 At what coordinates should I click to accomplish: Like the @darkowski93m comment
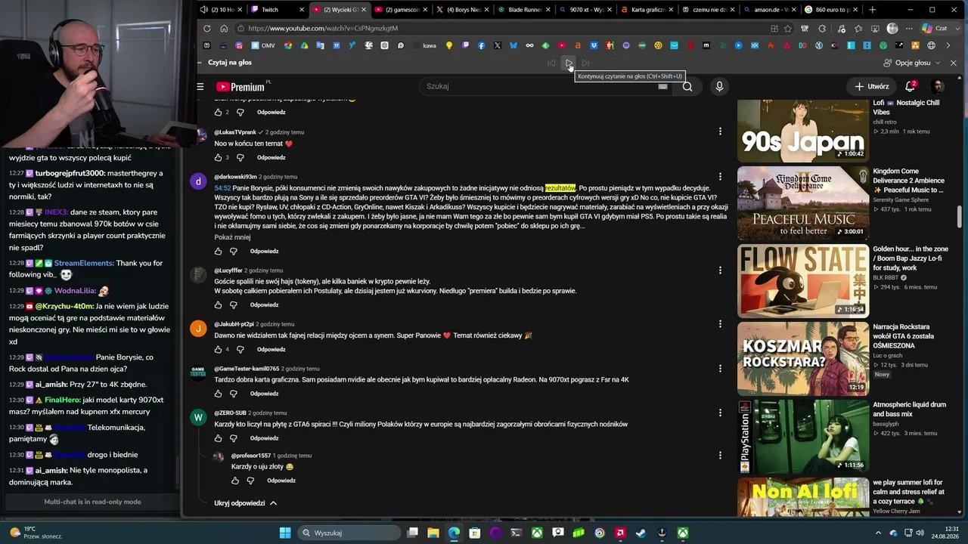(x=218, y=251)
